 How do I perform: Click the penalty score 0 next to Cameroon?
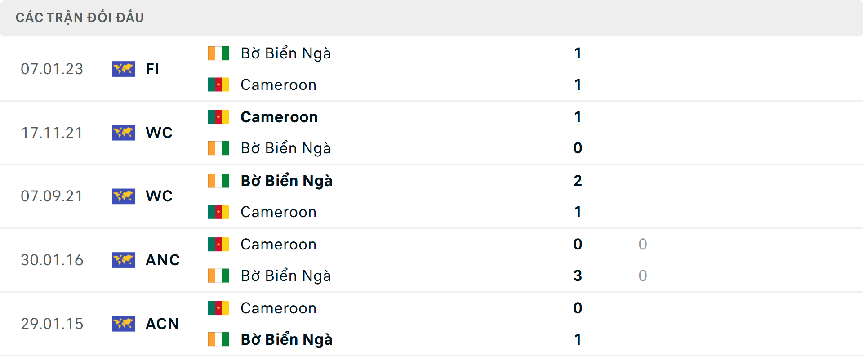pos(642,244)
